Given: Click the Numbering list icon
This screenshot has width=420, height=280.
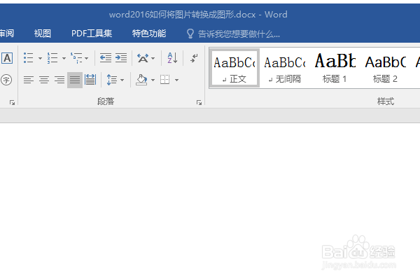Looking at the screenshot, I should (52, 58).
